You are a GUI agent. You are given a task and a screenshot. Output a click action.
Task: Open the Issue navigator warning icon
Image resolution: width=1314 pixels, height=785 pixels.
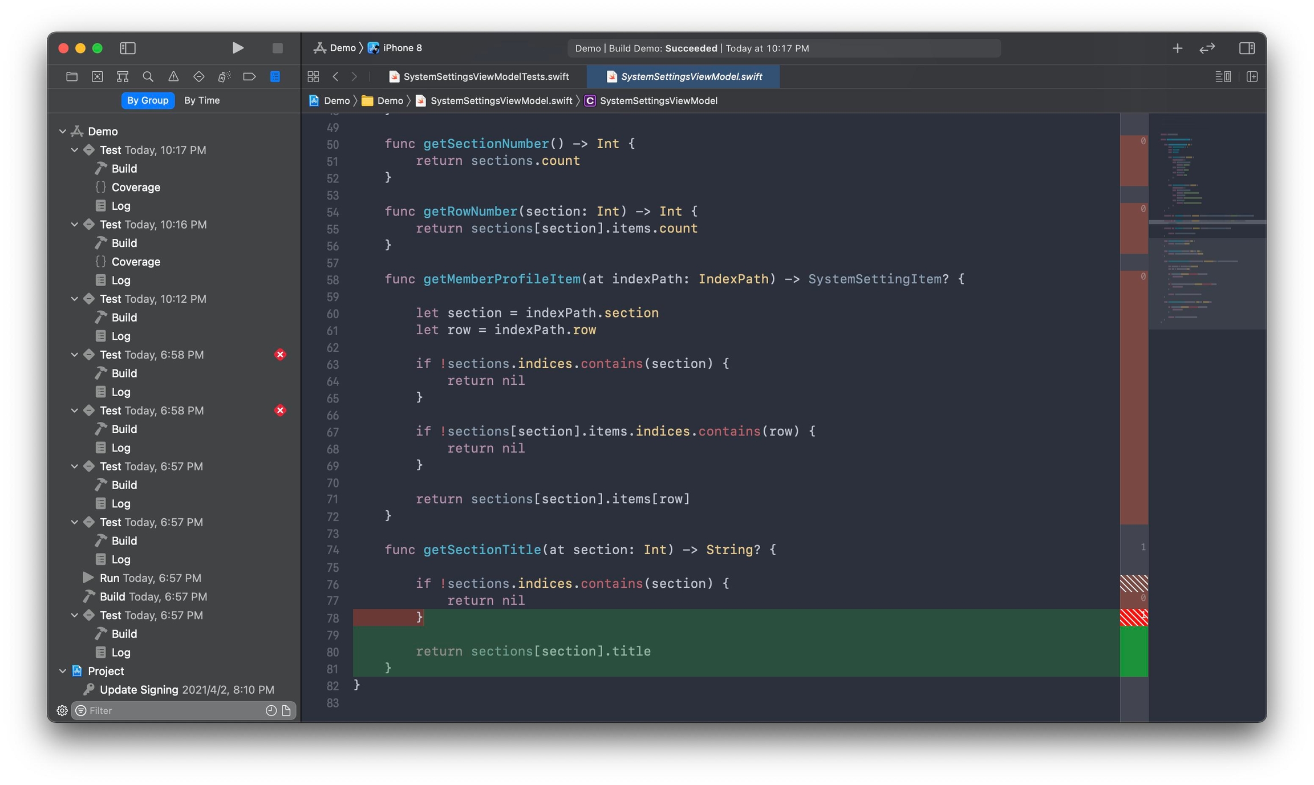click(173, 76)
